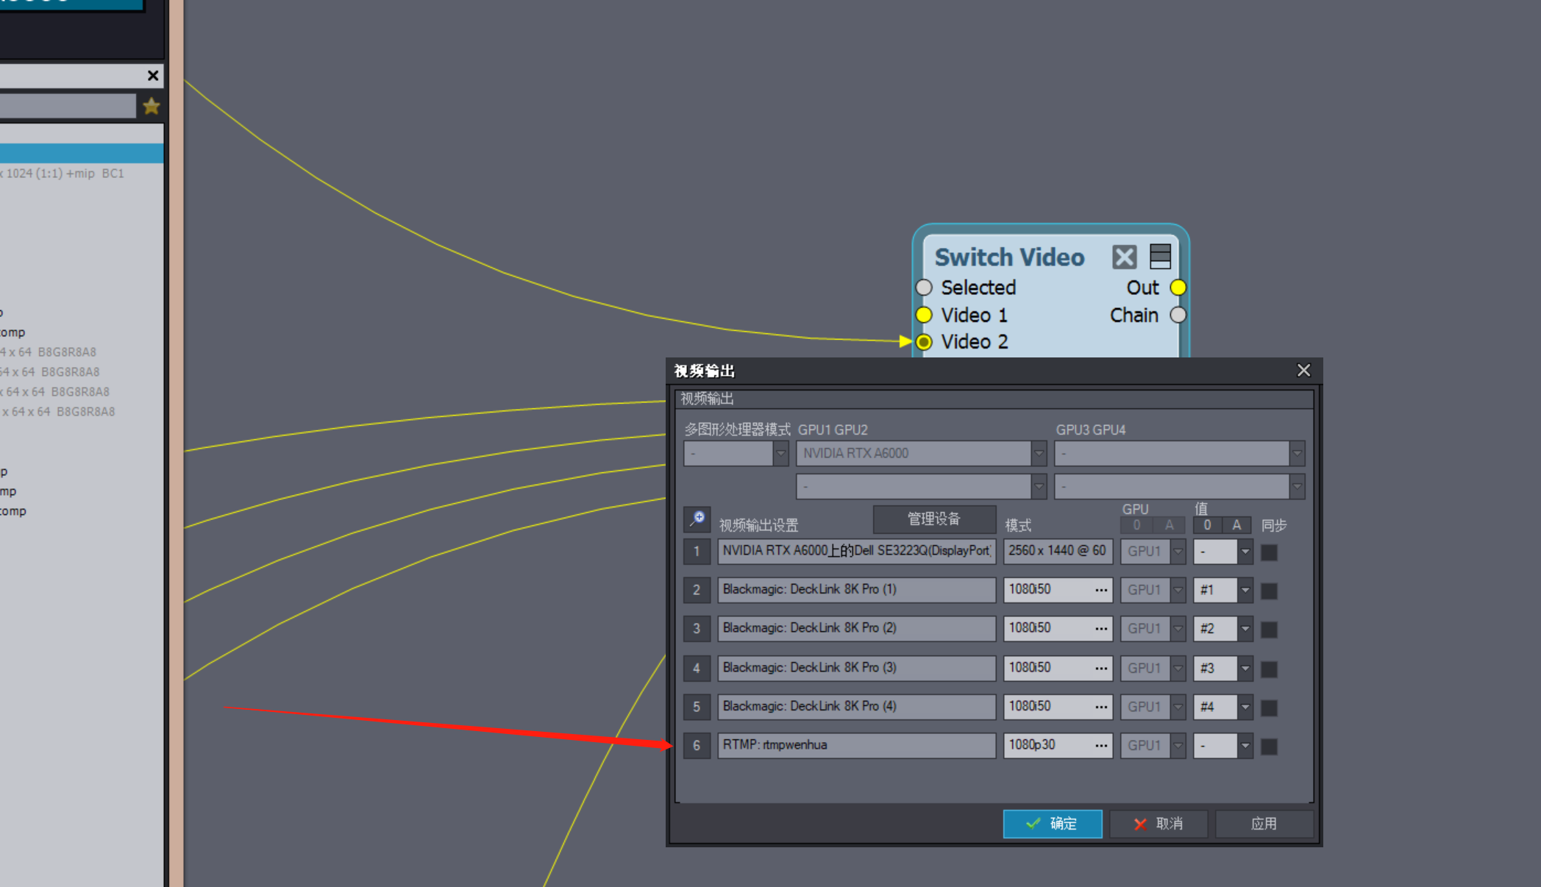1541x887 pixels.
Task: Confirm with the 确定 button
Action: (x=1052, y=824)
